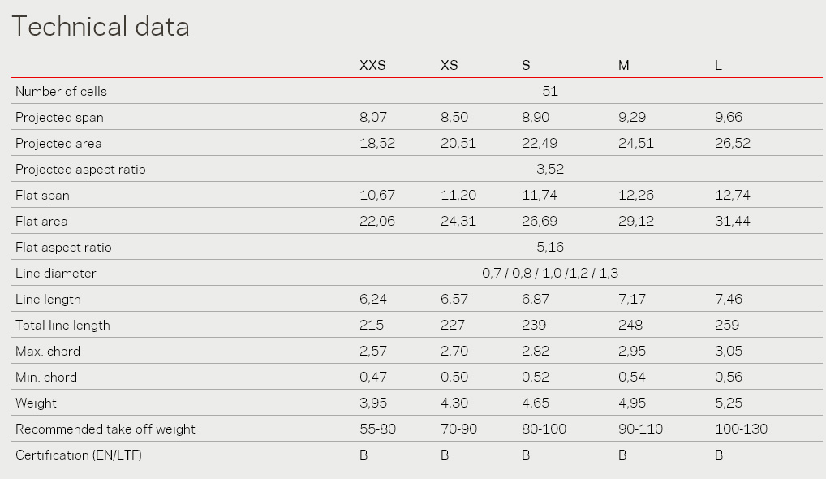
Task: Select Total line length value 239
Action: [534, 325]
